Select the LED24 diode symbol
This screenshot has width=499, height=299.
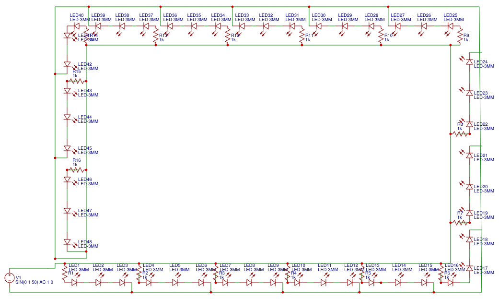point(469,61)
